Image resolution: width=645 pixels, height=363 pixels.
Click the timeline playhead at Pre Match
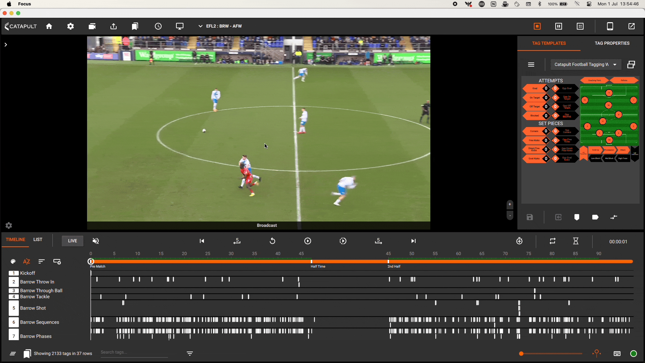point(91,261)
